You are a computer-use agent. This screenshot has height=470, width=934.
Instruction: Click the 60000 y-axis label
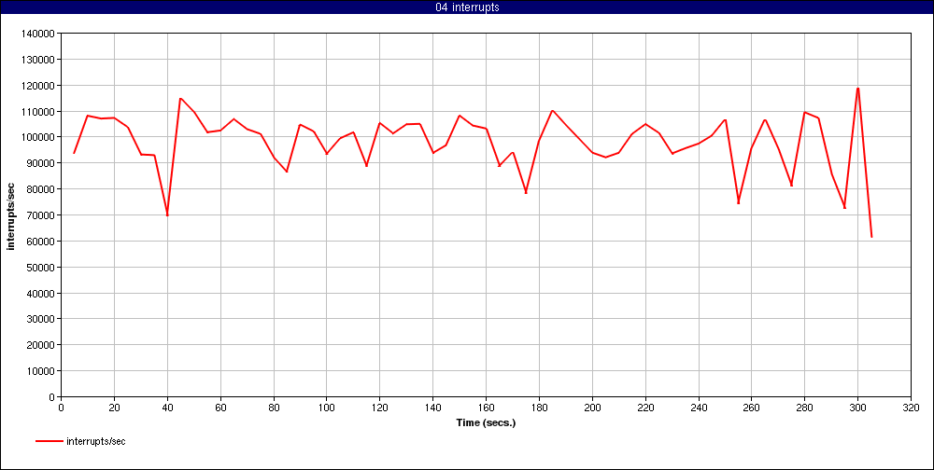coord(40,241)
